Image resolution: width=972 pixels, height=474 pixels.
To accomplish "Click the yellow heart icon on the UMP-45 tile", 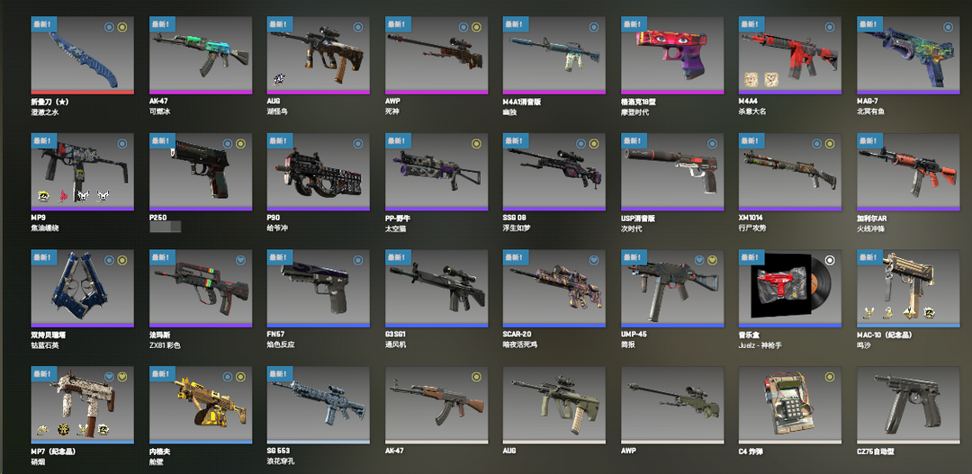I will tap(712, 260).
